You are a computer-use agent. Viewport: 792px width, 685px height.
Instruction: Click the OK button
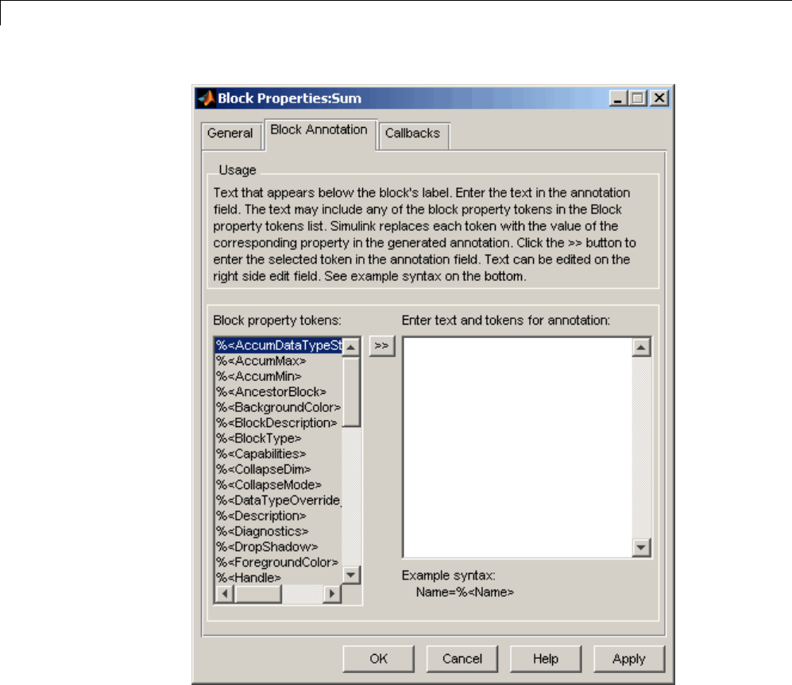pos(378,659)
